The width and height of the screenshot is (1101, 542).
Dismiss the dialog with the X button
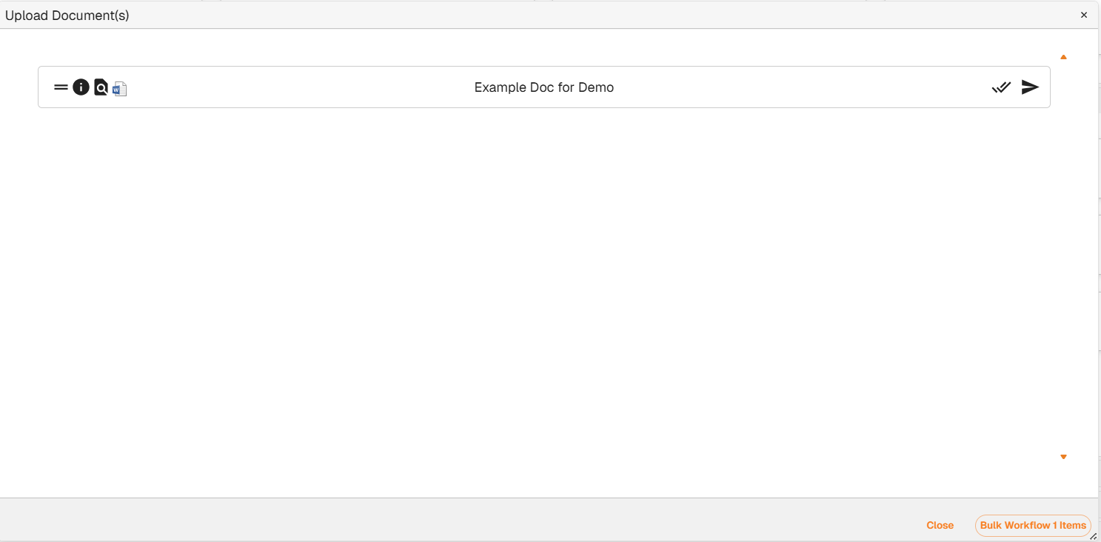[x=1084, y=15]
